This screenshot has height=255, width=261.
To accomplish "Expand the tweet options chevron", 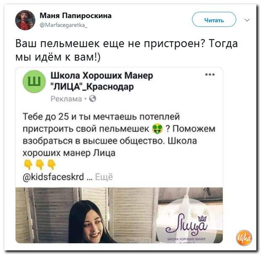I will click(x=248, y=20).
